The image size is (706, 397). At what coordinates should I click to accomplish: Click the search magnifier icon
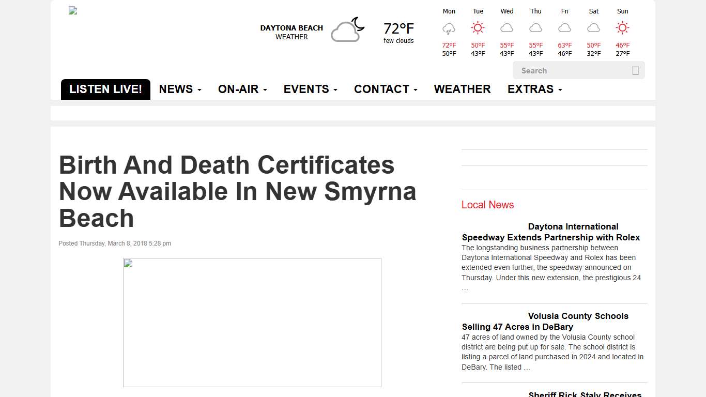(x=635, y=70)
